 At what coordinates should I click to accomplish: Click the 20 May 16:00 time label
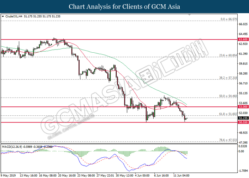[67, 176]
